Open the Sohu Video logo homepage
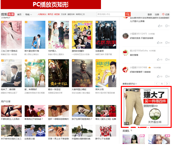The image size is (173, 146). [8, 14]
